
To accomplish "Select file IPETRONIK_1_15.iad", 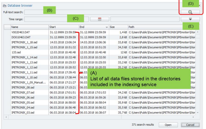I will 24,47.
